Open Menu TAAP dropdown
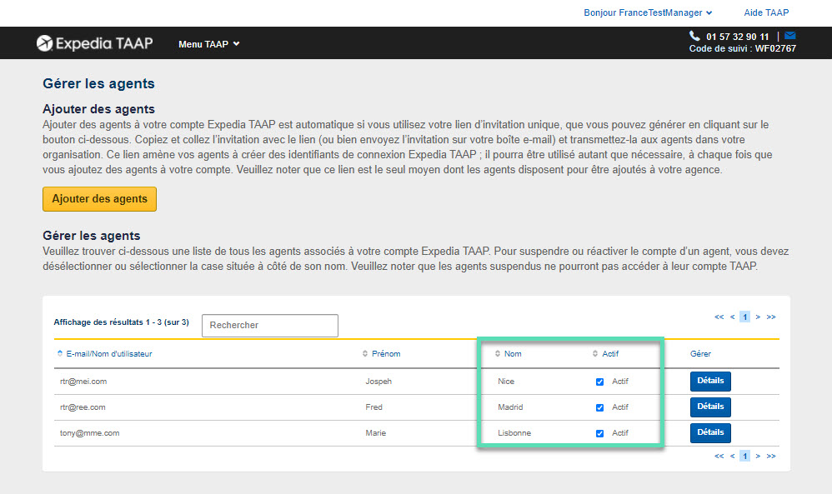Screen dimensions: 832x494 [208, 44]
